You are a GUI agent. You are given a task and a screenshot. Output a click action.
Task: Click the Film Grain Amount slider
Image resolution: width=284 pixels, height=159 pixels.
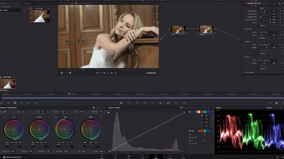(264, 35)
